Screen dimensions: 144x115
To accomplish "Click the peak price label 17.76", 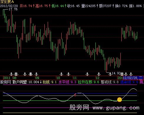I will [x=13, y=9].
